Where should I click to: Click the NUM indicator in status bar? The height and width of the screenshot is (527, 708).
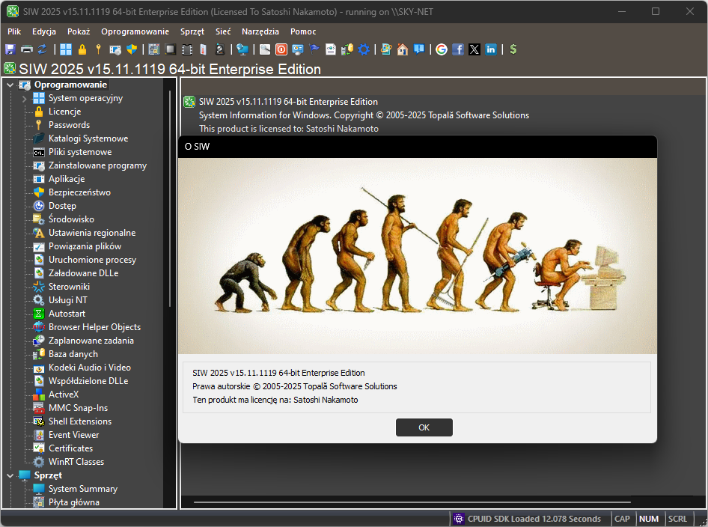point(649,519)
